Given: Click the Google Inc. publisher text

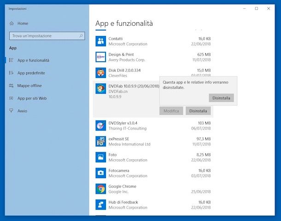Looking at the screenshot, I should pos(118,191).
